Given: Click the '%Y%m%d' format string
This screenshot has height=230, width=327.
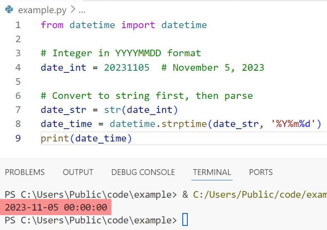Looking at the screenshot, I should coord(296,124).
